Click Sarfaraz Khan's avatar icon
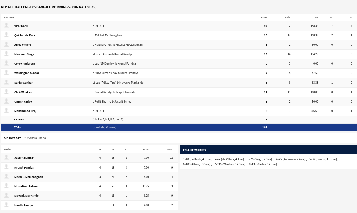The image size is (357, 213). coord(7,82)
